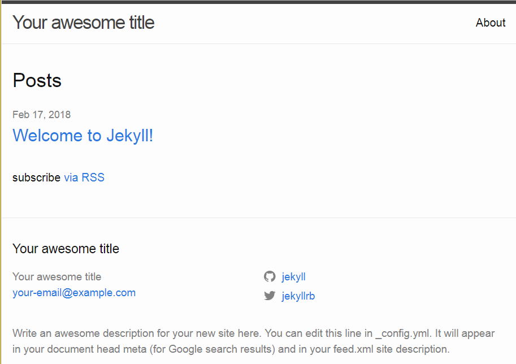
Task: Click the black footer heading Your awesome title
Action: coord(66,249)
